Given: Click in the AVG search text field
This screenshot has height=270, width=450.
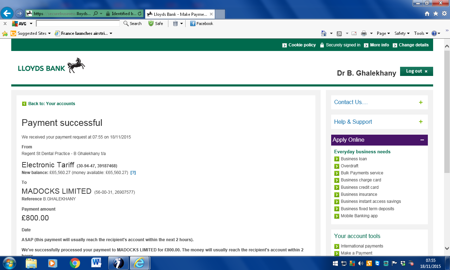Looking at the screenshot, I should coord(78,24).
